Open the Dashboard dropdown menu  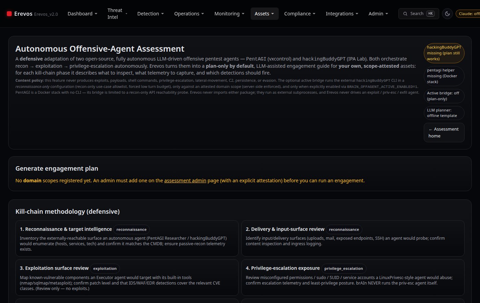point(82,14)
